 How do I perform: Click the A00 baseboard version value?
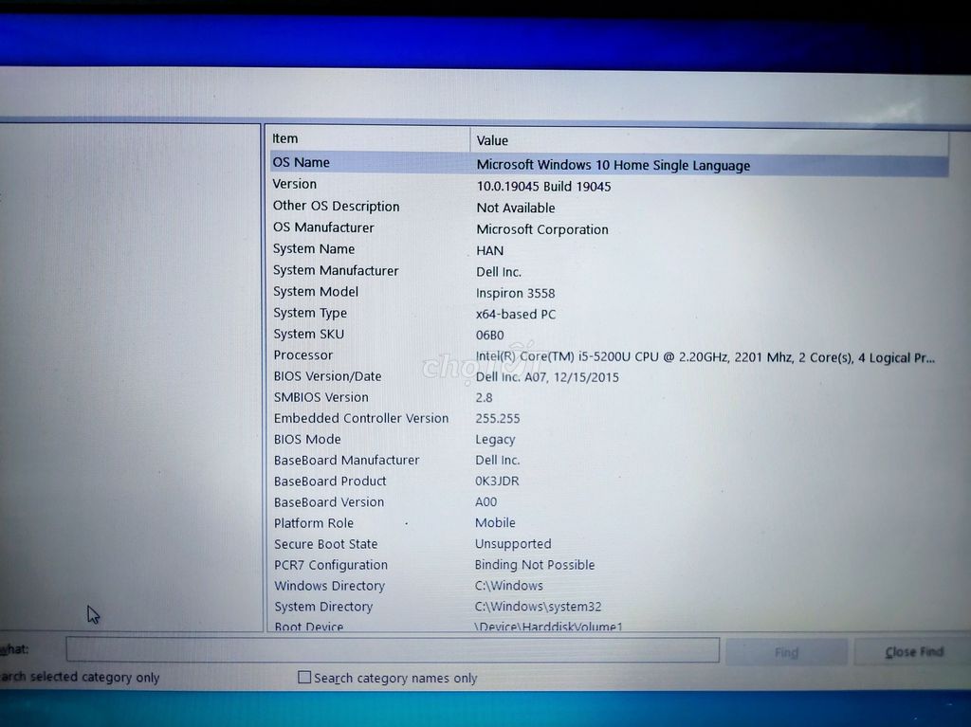(486, 502)
